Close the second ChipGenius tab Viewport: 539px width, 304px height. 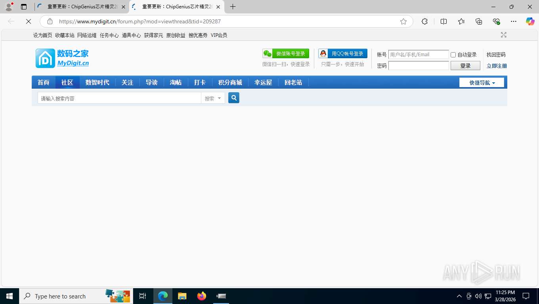218,7
